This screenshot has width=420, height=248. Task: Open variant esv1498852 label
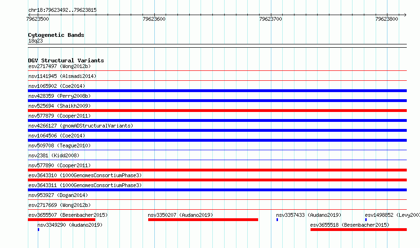tap(392, 215)
